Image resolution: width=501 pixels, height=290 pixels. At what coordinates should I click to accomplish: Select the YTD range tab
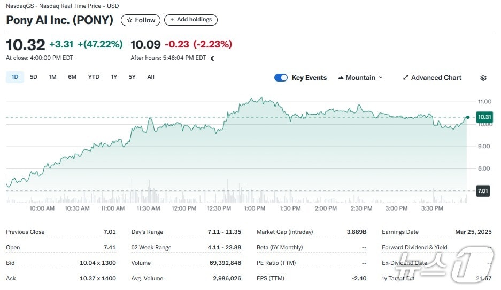click(x=94, y=77)
